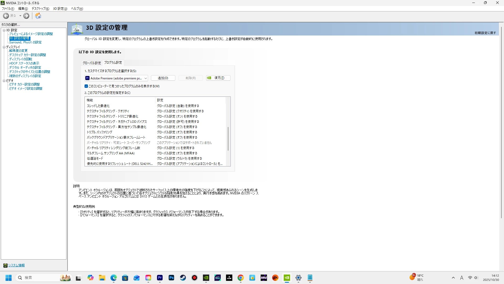Click the 追加(D) button
Screen dimensions: 504x284
click(x=163, y=78)
